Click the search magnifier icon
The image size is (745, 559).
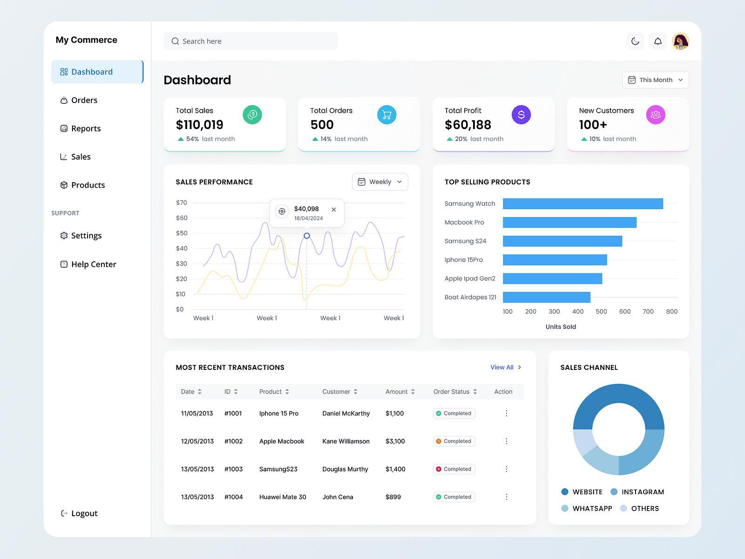pos(175,41)
